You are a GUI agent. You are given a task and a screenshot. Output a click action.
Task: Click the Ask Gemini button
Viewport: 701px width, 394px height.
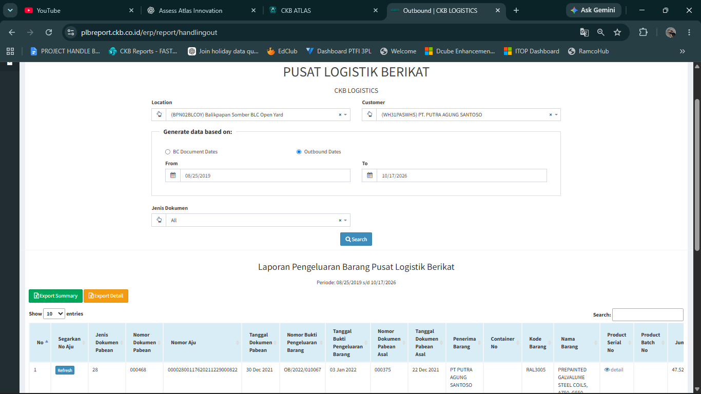pos(594,10)
